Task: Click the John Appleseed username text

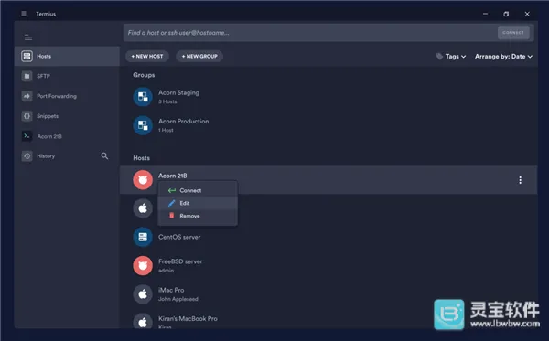Action: coord(178,299)
